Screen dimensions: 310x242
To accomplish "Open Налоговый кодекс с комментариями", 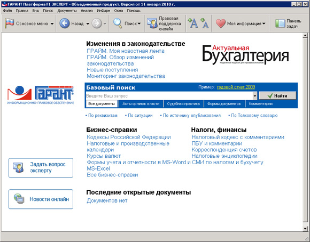I will (x=238, y=137).
